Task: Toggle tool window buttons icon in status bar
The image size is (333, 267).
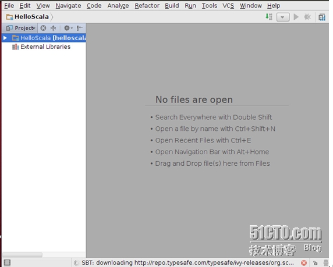Action: pyautogui.click(x=7, y=263)
